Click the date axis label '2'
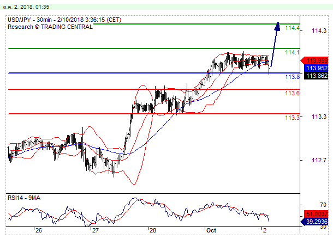The height and width of the screenshot is (239, 333). tap(265, 230)
